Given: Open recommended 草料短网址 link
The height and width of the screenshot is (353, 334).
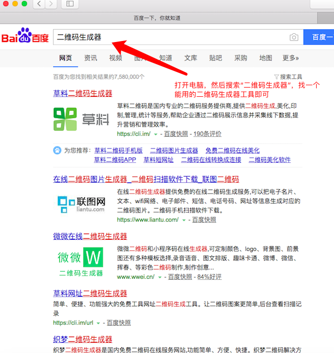Looking at the screenshot, I should click(159, 160).
